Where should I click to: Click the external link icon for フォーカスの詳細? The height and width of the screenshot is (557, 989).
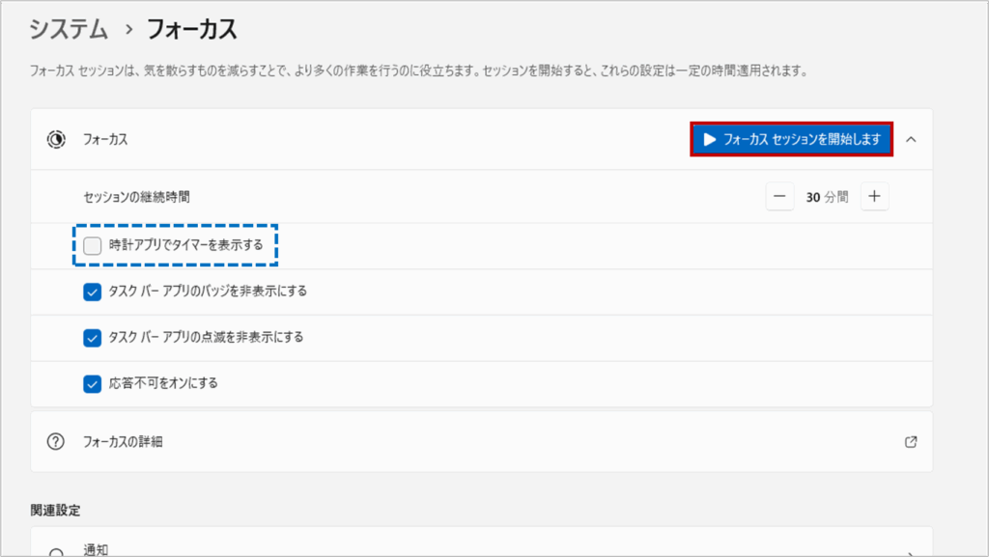point(911,442)
